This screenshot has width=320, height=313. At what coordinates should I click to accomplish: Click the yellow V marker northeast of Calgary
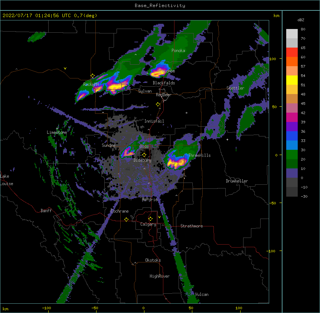(x=159, y=217)
